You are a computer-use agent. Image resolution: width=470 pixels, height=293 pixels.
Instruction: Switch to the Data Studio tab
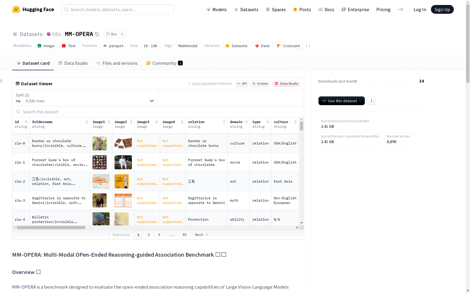73,63
